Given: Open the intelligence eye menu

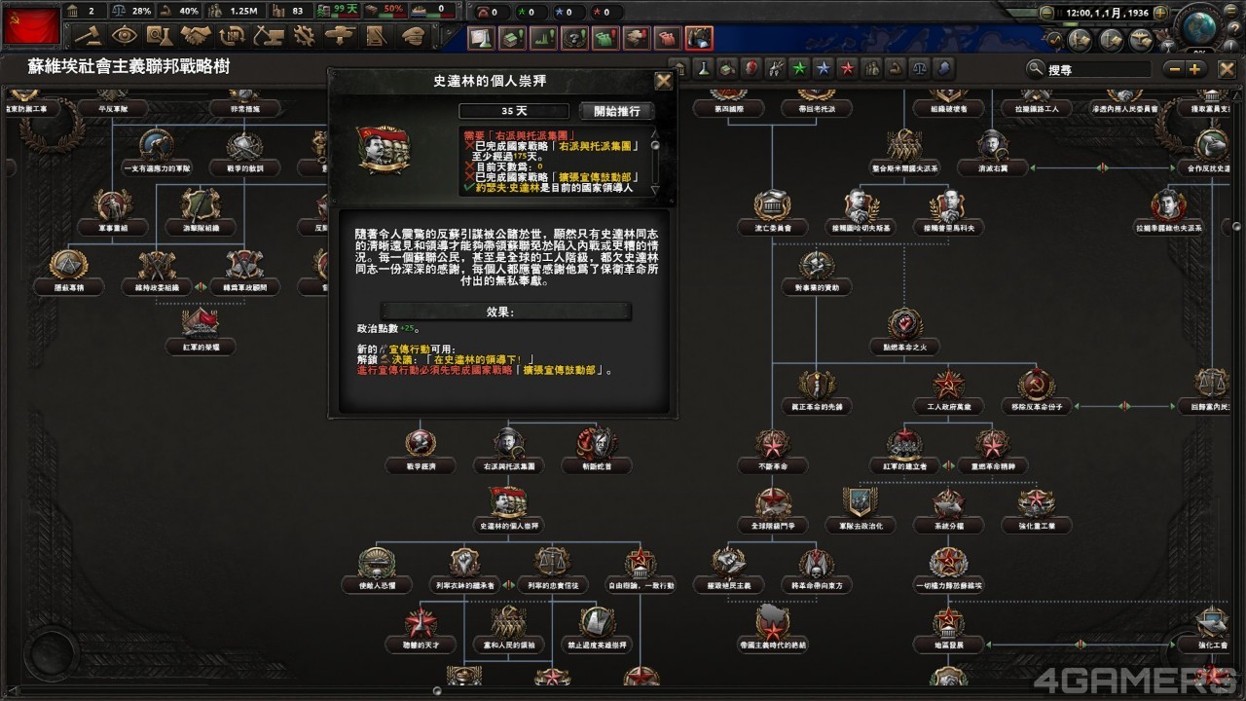Looking at the screenshot, I should pyautogui.click(x=124, y=36).
